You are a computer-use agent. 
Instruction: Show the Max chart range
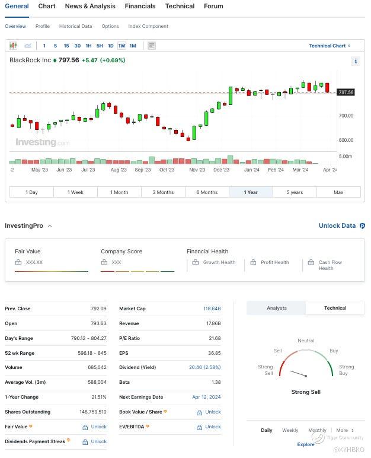coord(338,192)
